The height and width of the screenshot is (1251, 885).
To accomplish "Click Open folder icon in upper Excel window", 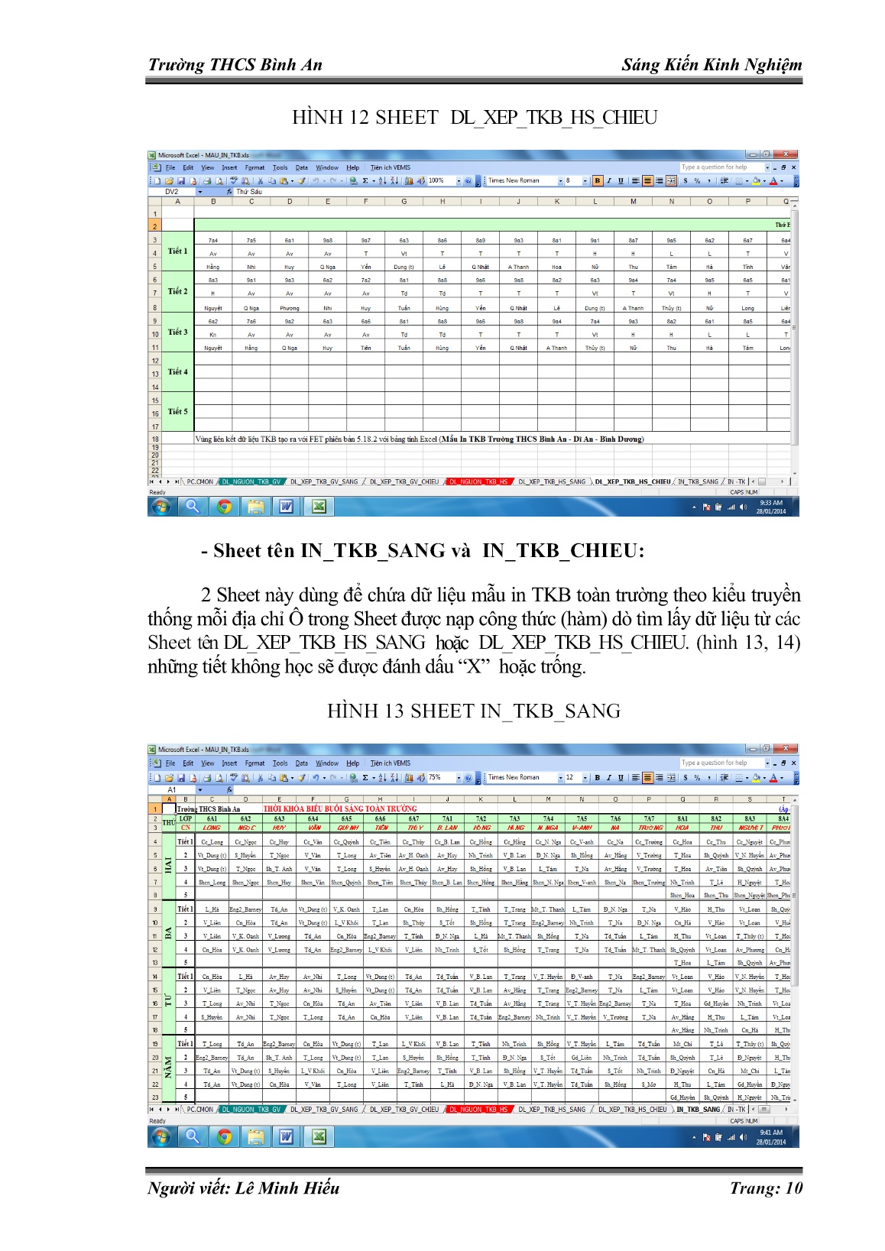I will click(x=170, y=181).
